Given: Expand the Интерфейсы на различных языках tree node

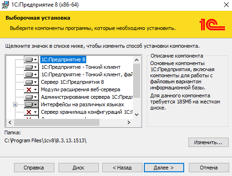Looking at the screenshot, I should click(15, 104).
